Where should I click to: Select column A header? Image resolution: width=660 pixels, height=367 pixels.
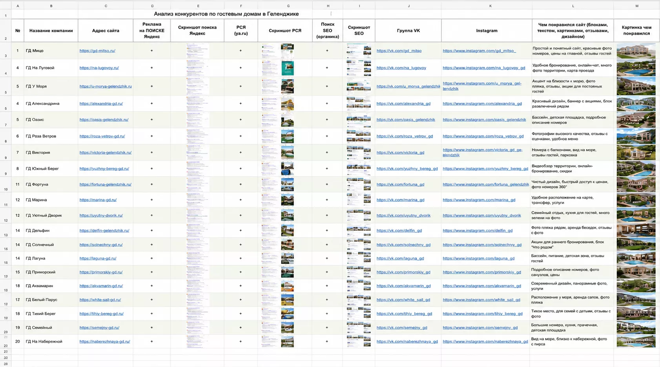point(18,6)
